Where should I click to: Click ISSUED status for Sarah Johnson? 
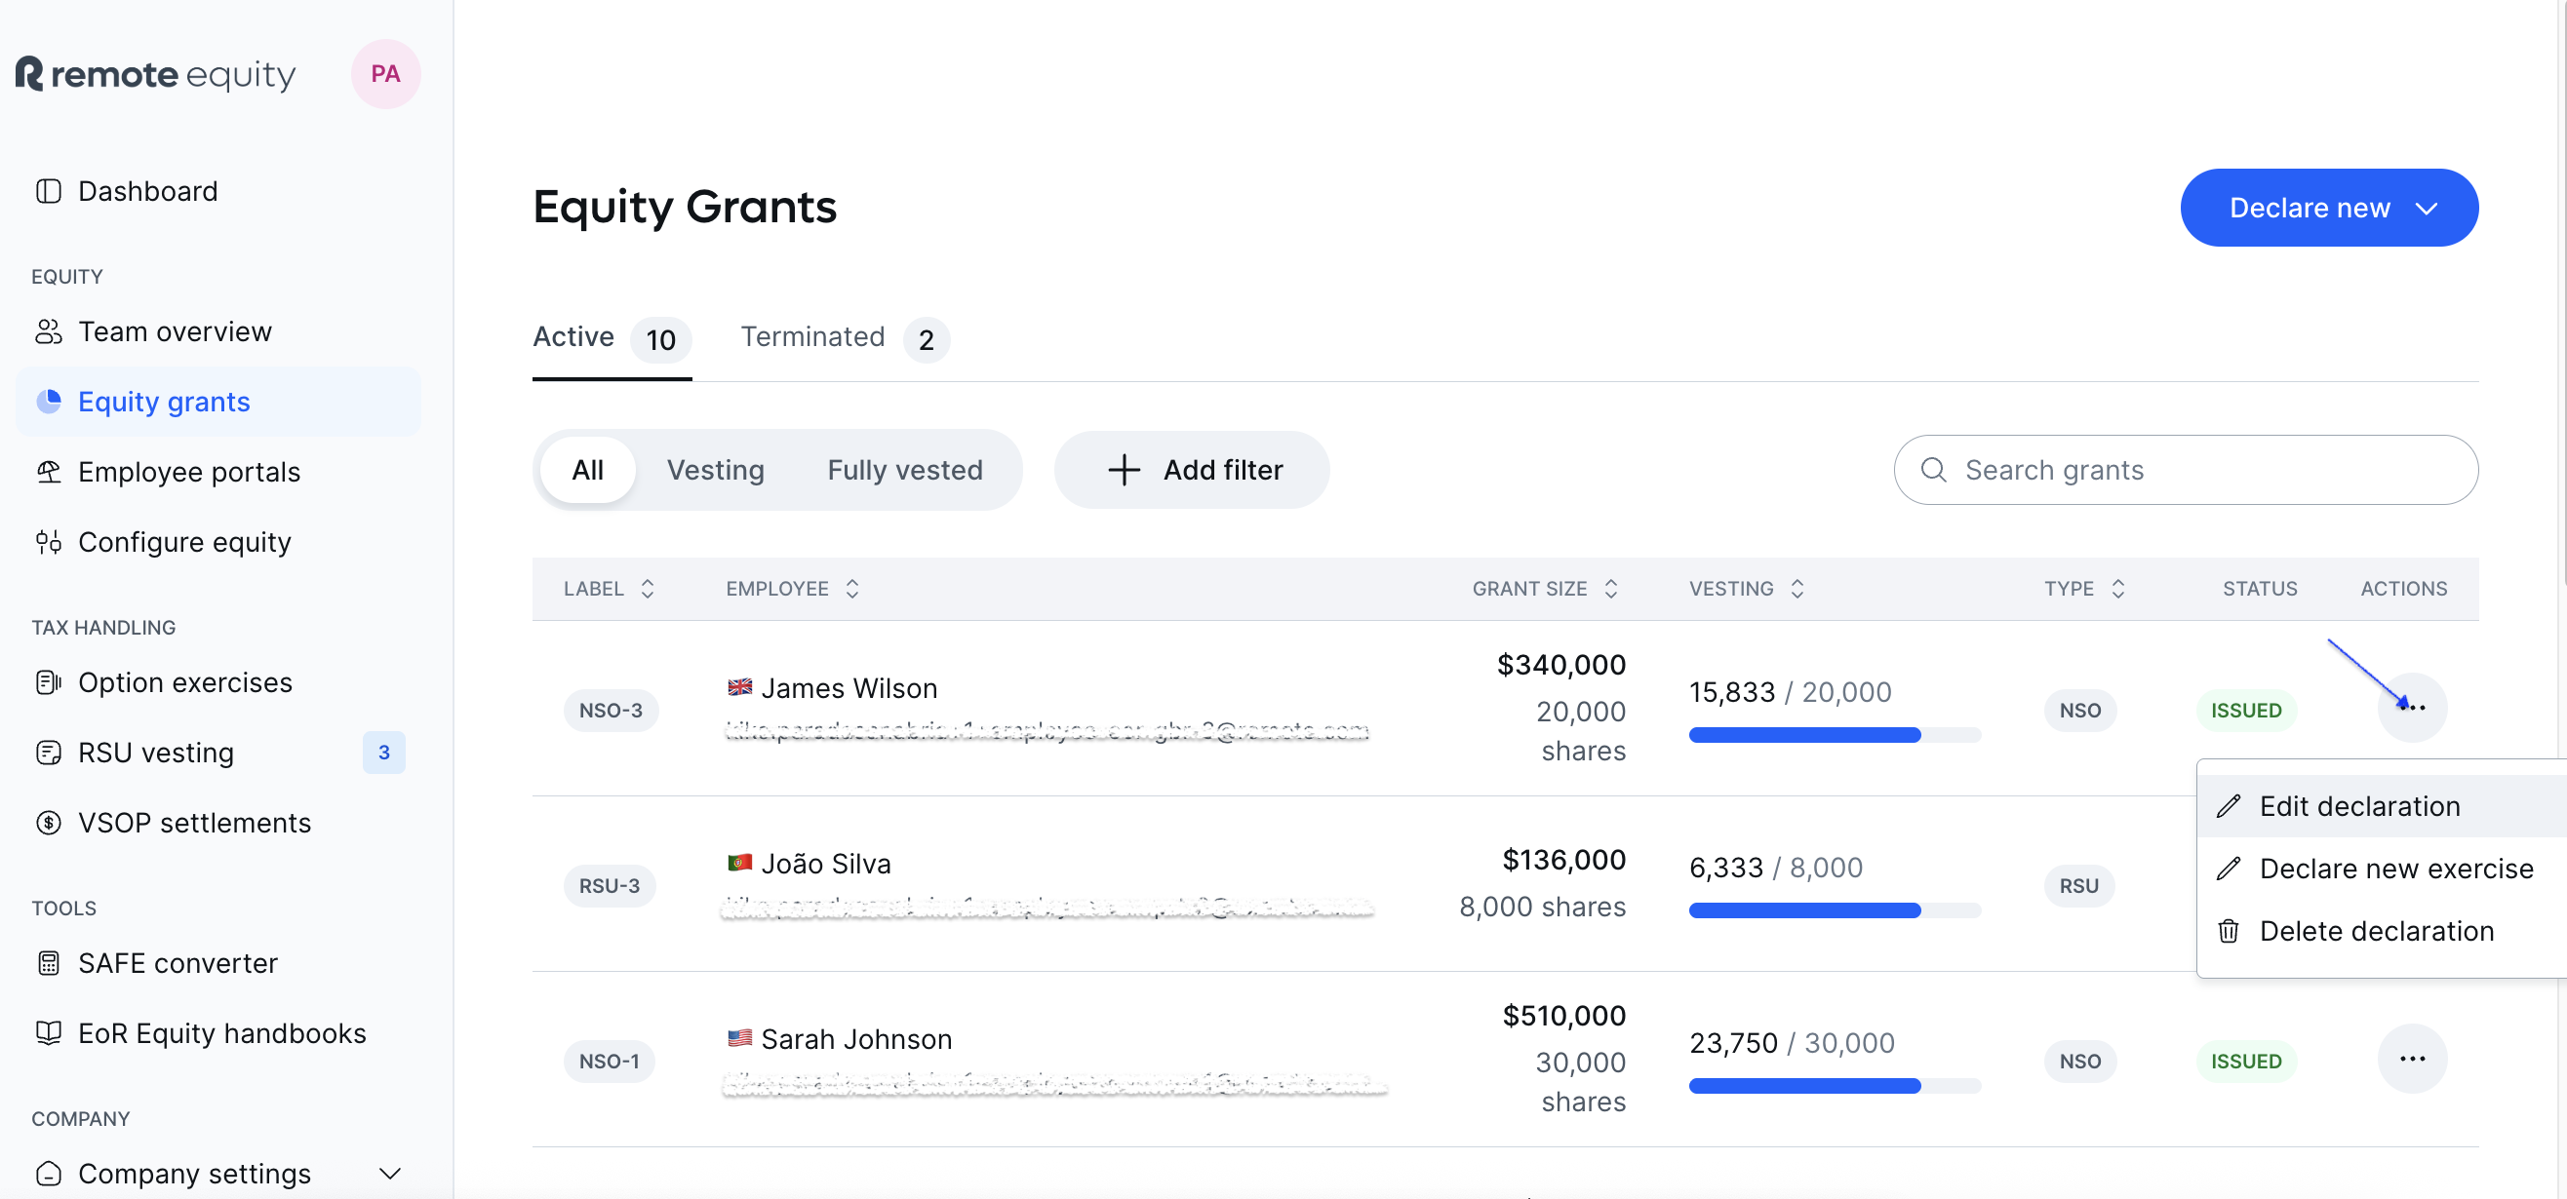pyautogui.click(x=2245, y=1061)
